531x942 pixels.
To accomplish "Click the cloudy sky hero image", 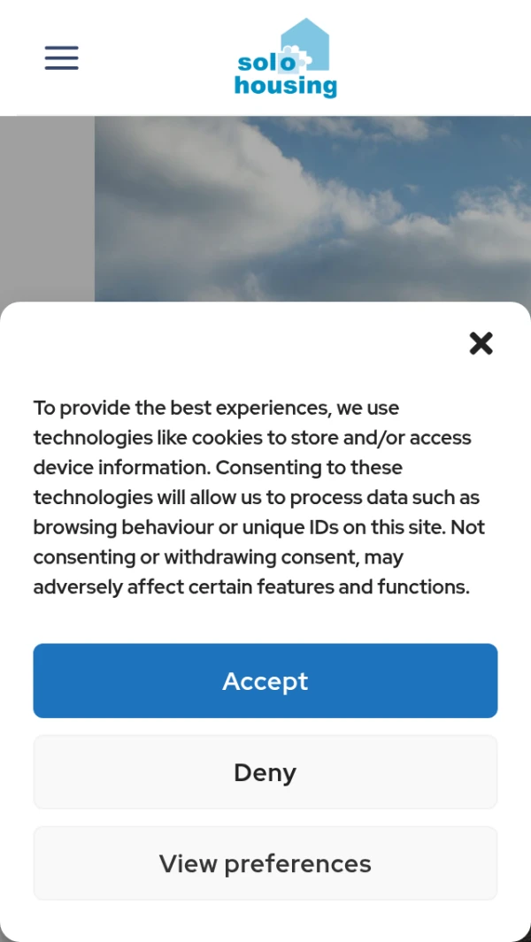I will (312, 209).
